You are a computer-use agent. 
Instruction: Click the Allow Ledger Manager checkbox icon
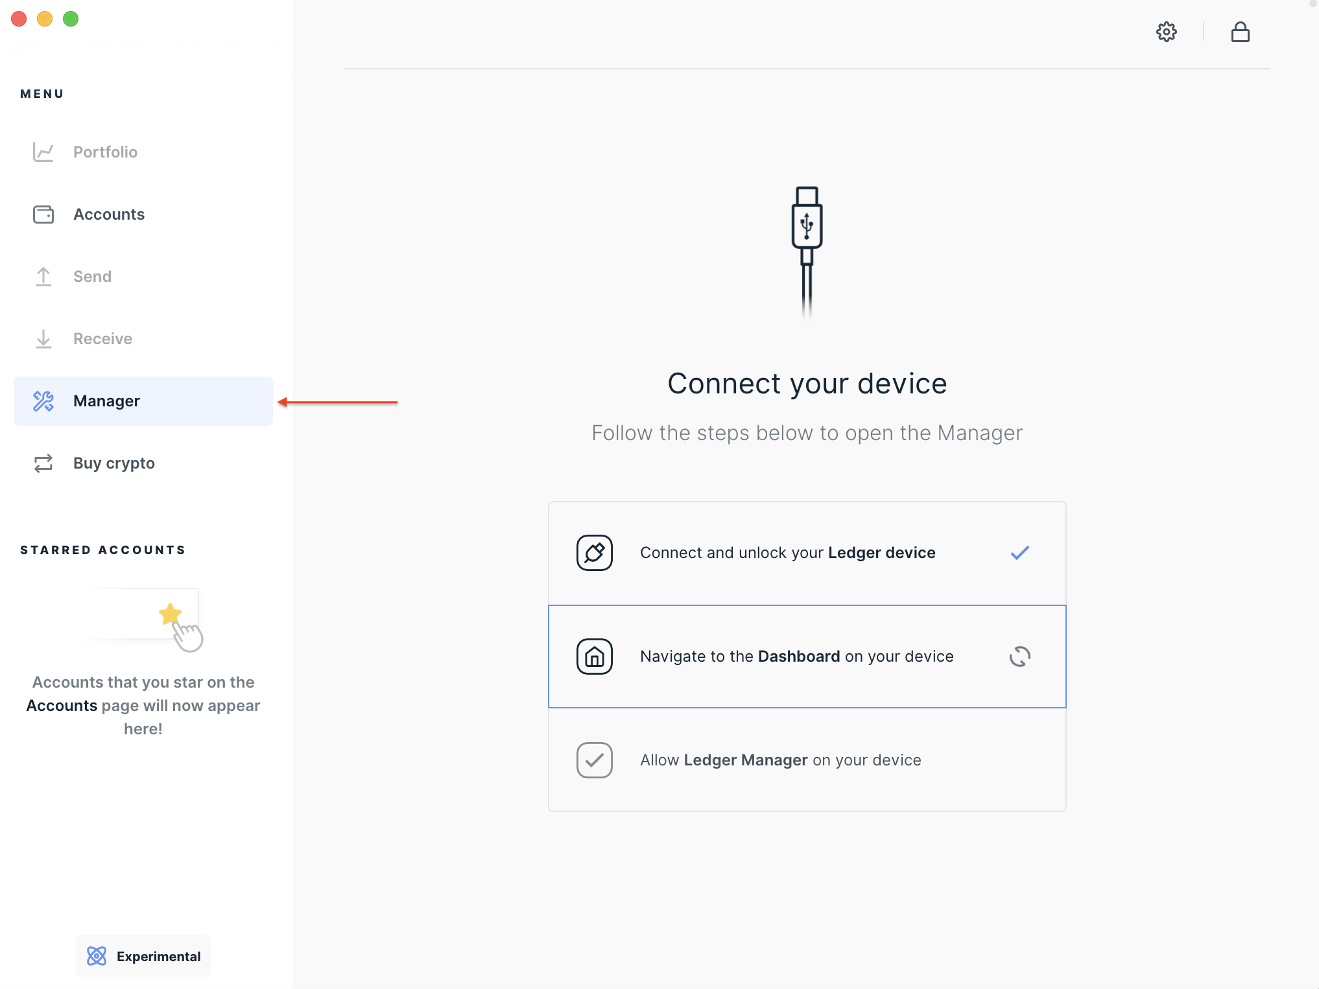click(593, 760)
